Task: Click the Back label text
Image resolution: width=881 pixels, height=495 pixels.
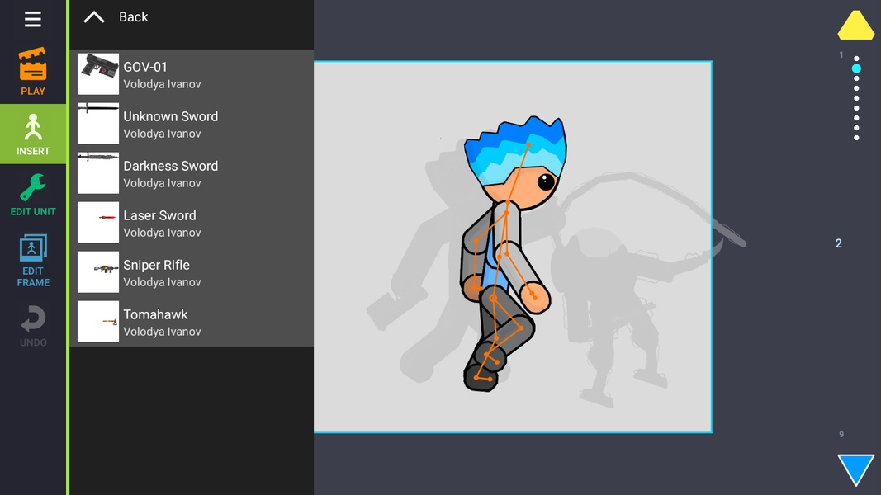Action: coord(133,17)
